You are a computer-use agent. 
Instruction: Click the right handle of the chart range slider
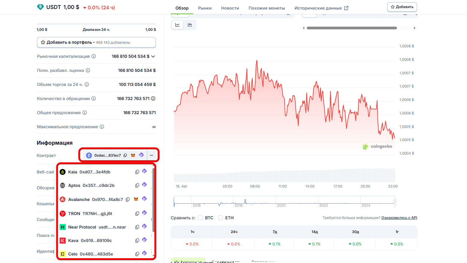[395, 202]
